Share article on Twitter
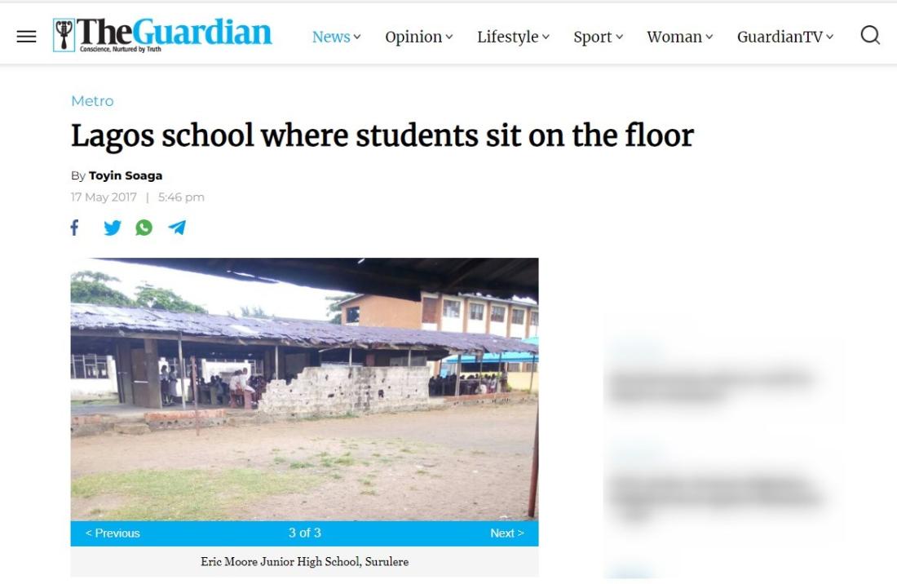Screen dimensions: 897x584 (113, 228)
